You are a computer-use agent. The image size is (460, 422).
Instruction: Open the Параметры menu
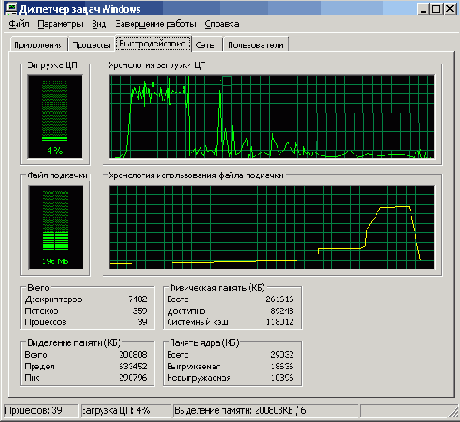(60, 24)
